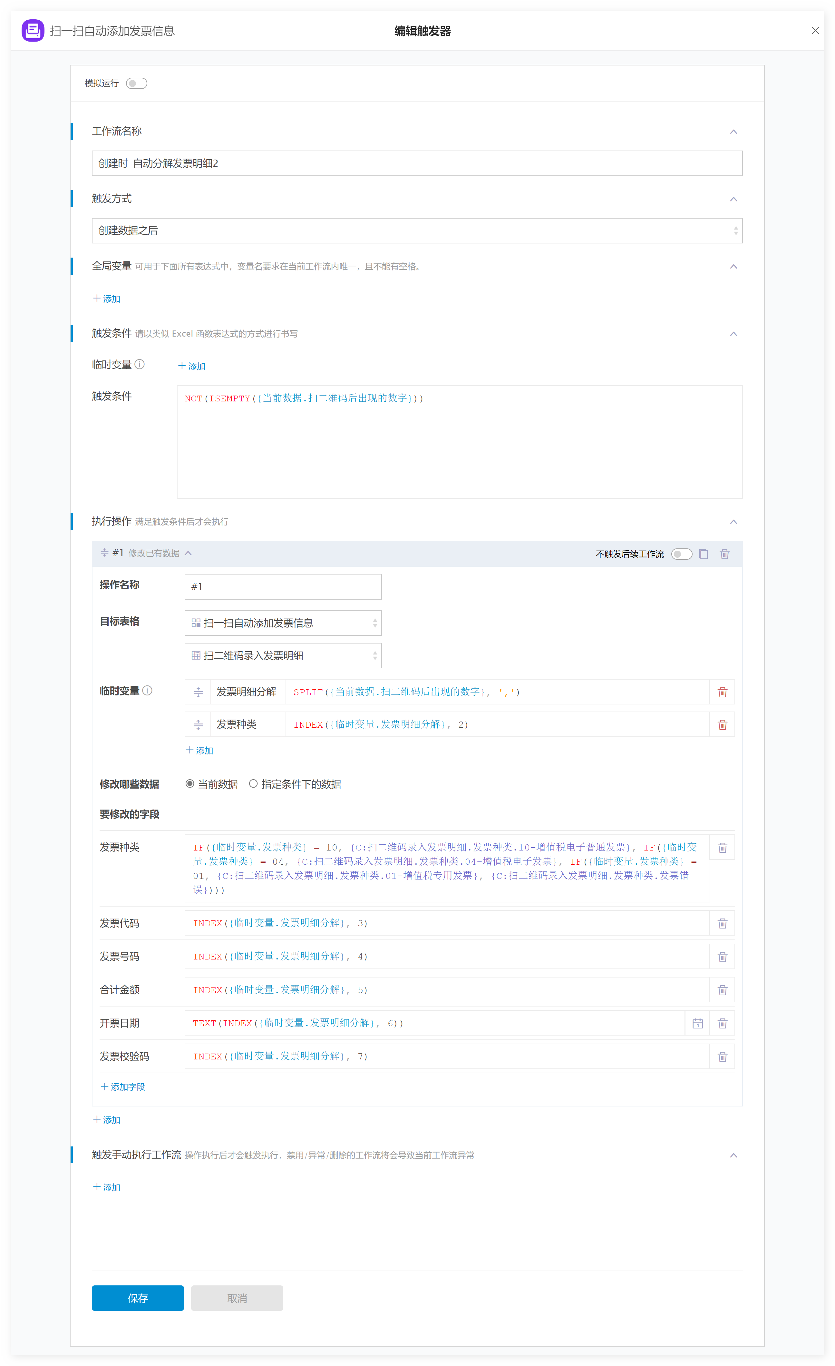Click the purple app logo icon
The height and width of the screenshot is (1366, 835).
[33, 31]
